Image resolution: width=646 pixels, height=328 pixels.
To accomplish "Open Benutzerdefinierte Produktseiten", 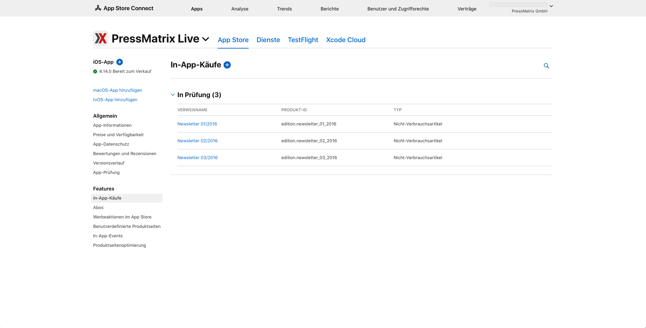I will tap(127, 227).
